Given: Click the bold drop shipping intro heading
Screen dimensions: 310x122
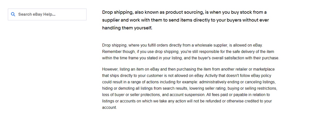Looking at the screenshot, I should (x=185, y=20).
